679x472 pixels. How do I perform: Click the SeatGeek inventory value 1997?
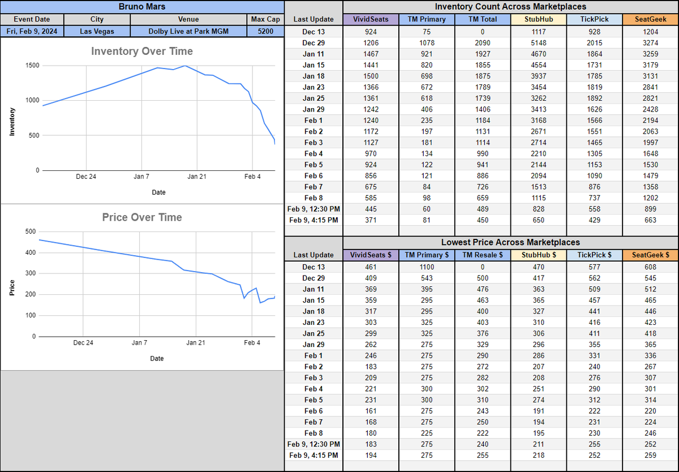[x=650, y=143]
